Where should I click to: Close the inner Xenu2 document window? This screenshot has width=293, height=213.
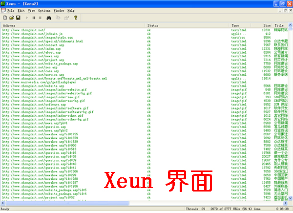(x=291, y=11)
